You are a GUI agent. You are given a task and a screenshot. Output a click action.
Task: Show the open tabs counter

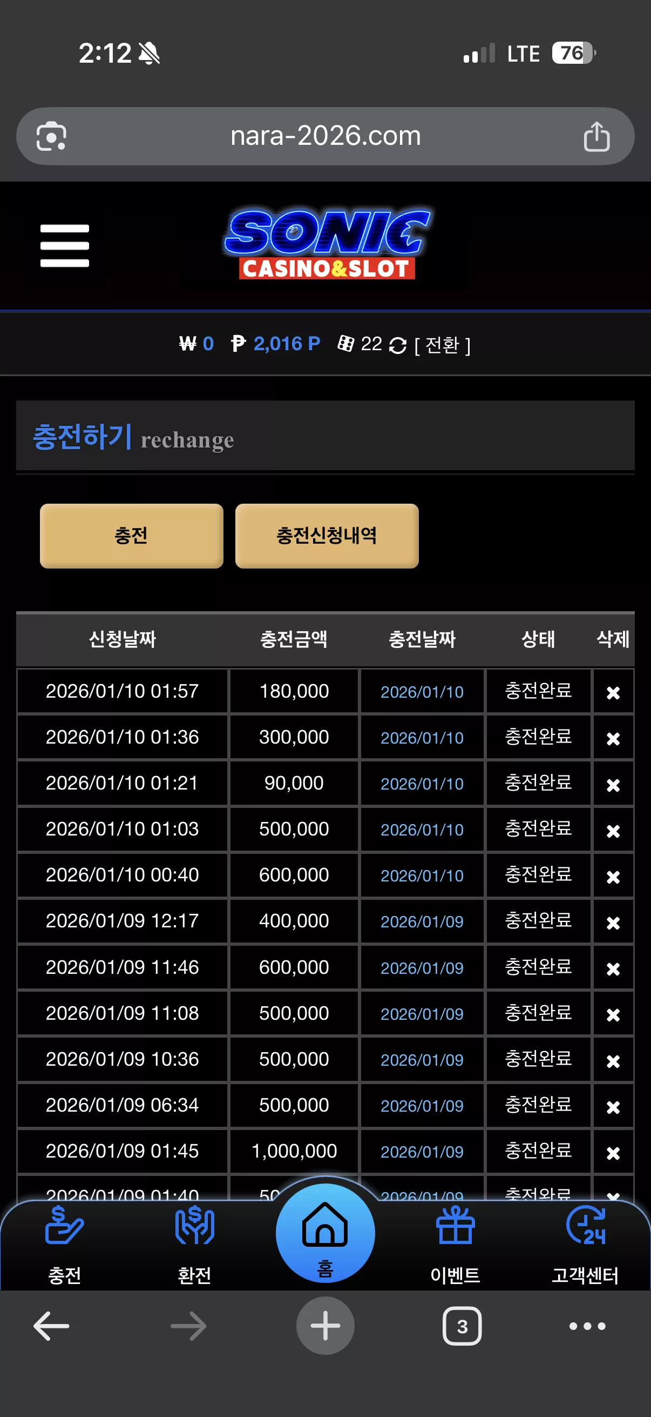tap(462, 1326)
